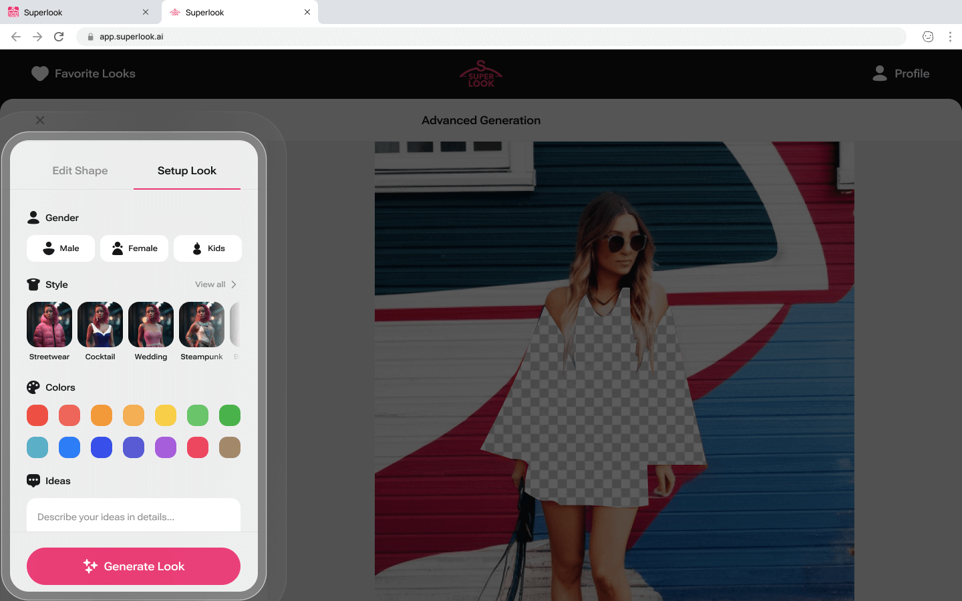Pick the purple color swatch

166,447
